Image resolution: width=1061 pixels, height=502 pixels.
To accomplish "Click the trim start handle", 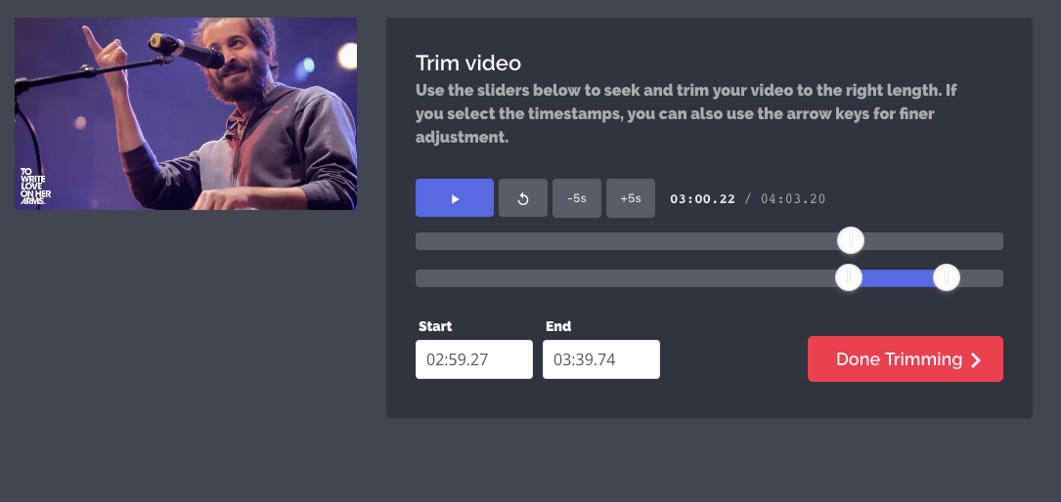I will (848, 277).
